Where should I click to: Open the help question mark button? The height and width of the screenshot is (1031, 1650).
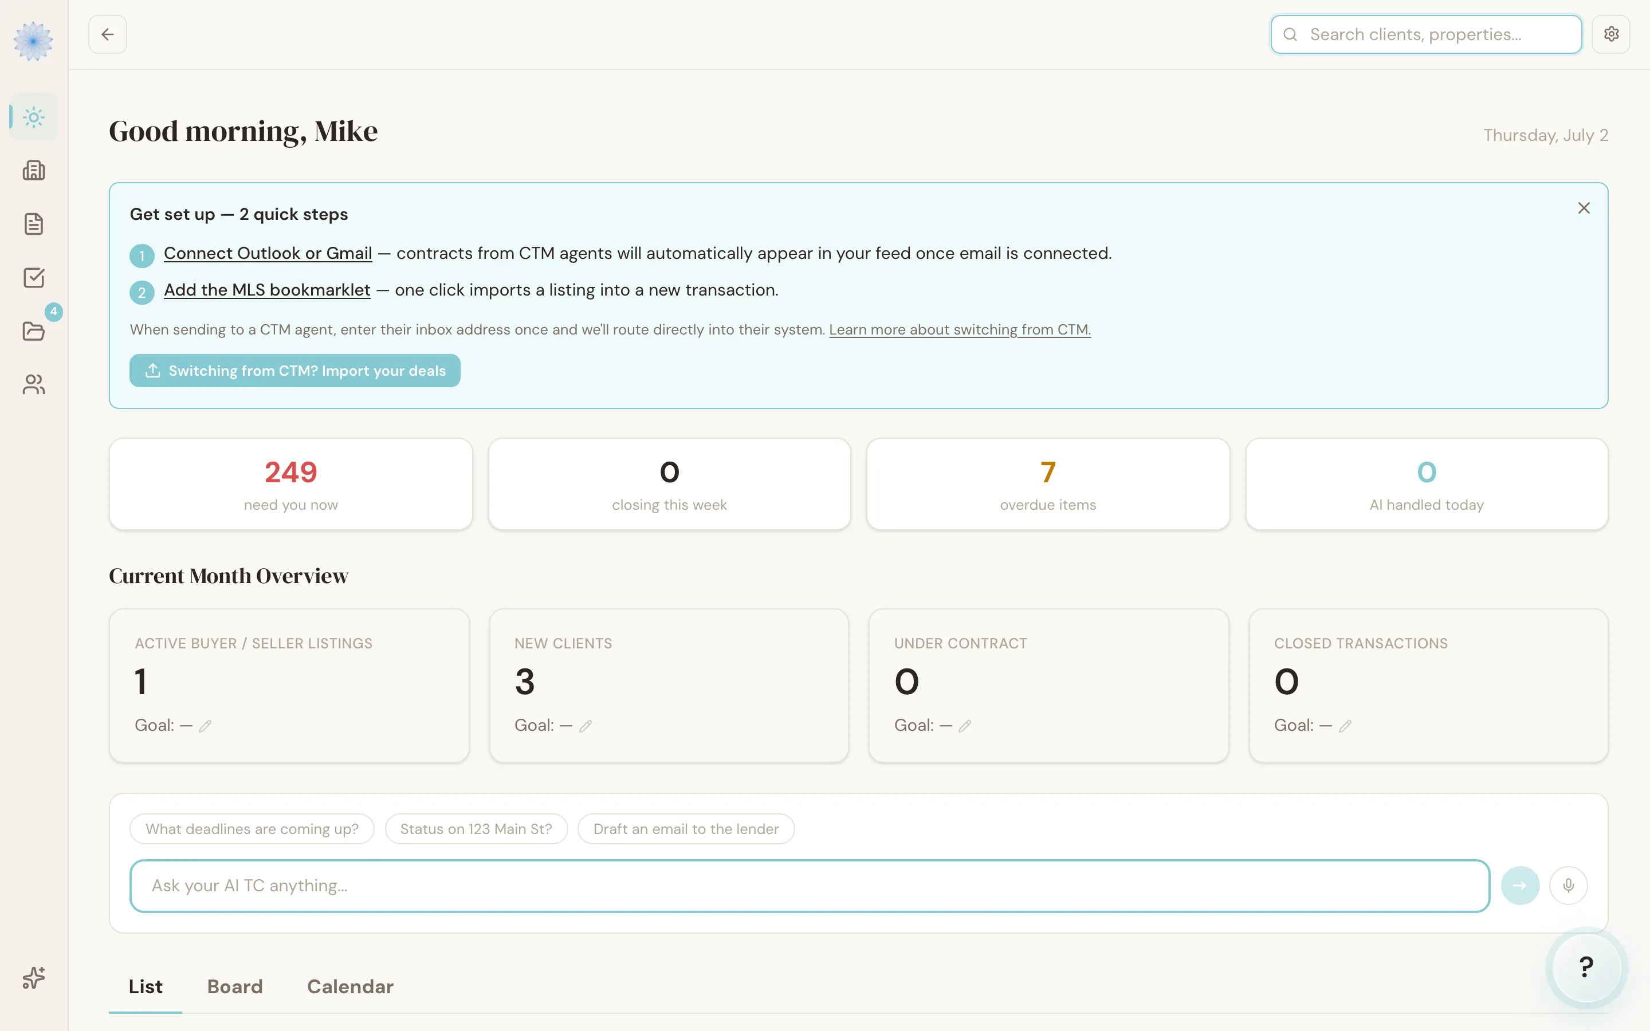[1586, 967]
